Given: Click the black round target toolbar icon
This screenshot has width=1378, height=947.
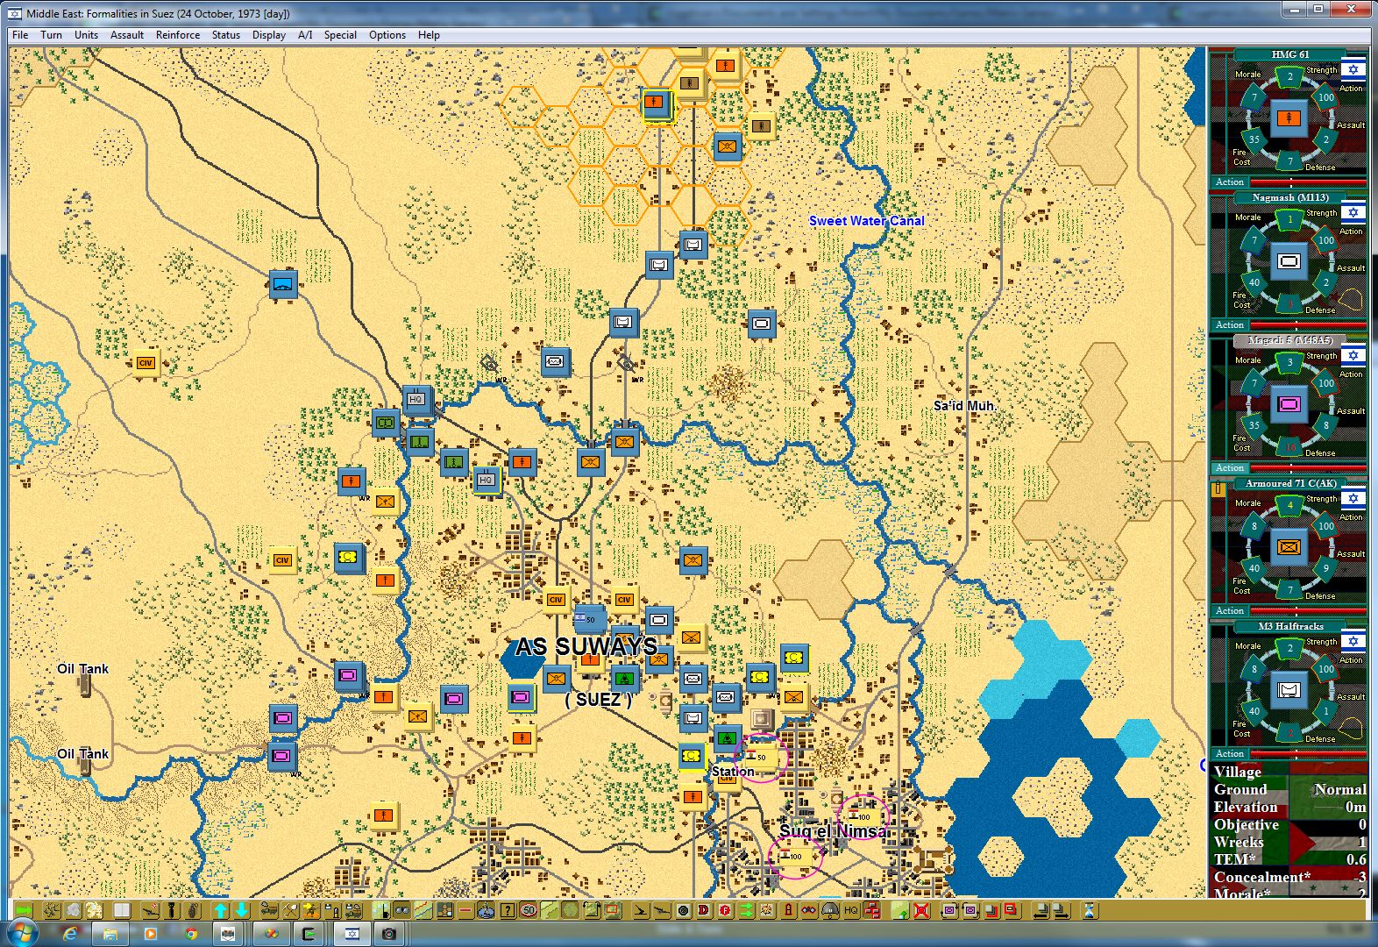Looking at the screenshot, I should (x=683, y=910).
